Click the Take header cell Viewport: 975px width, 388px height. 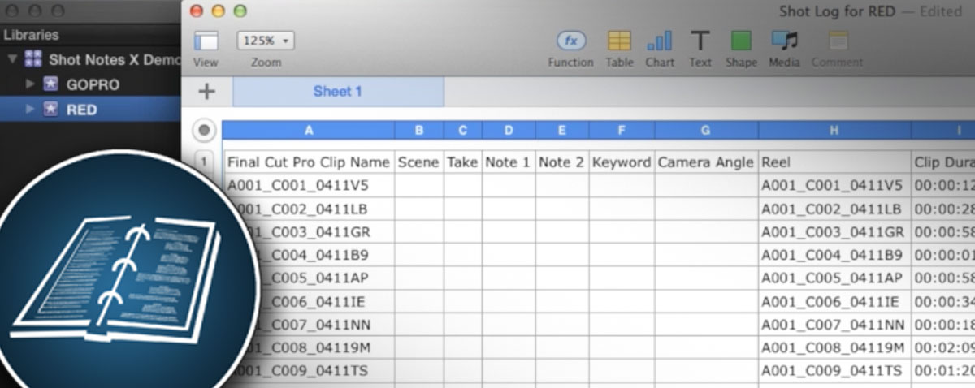click(463, 162)
